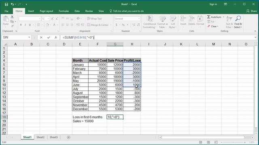
Task: Click the Share button
Action: click(252, 11)
